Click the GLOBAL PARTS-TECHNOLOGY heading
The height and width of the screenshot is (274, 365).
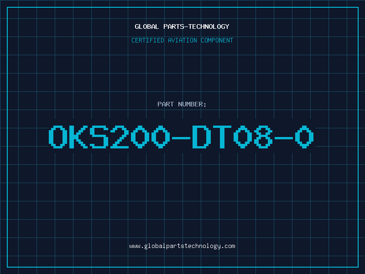pos(182,26)
